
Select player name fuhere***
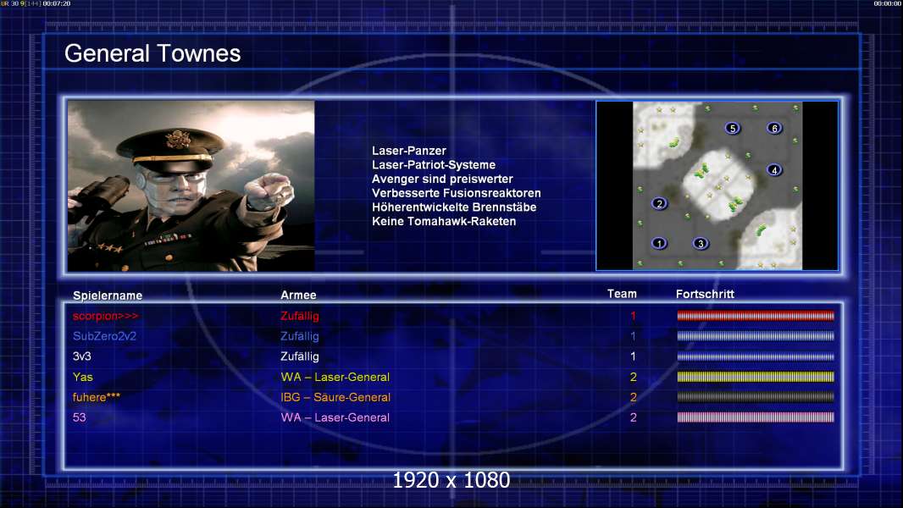coord(97,397)
